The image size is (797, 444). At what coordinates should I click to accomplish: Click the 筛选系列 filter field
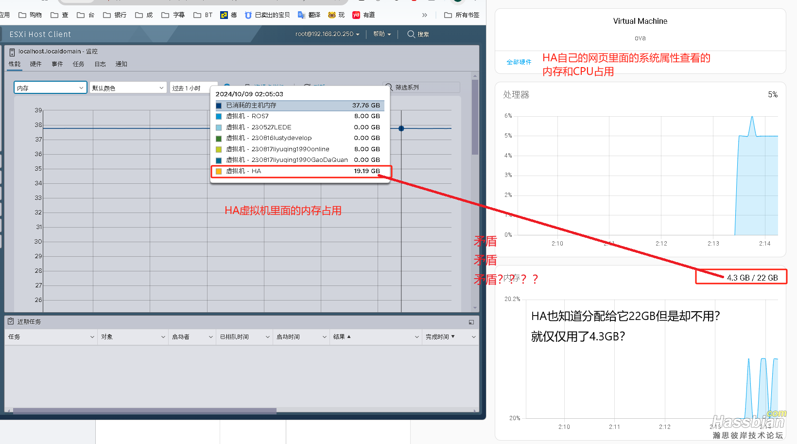(421, 88)
